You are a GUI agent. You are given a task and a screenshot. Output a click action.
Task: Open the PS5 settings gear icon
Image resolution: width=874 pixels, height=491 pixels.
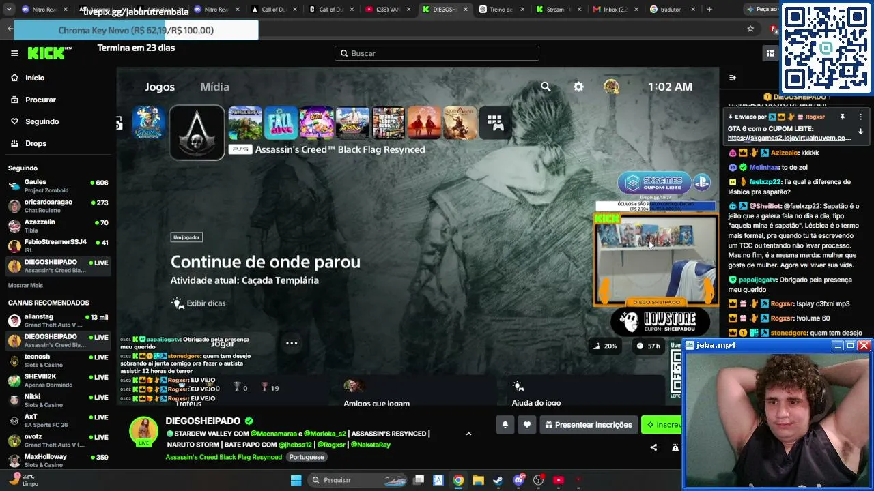click(578, 87)
